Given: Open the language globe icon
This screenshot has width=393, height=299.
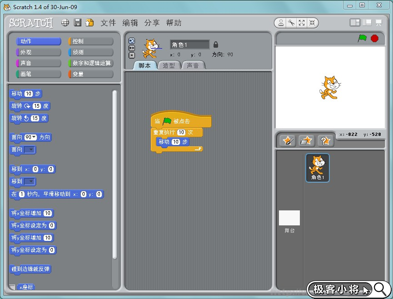Looking at the screenshot, I should pos(65,23).
